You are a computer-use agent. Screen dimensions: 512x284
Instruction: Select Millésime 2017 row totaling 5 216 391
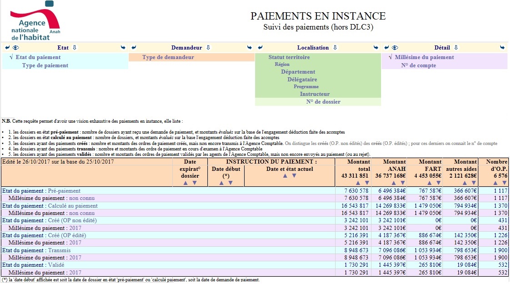(x=254, y=243)
